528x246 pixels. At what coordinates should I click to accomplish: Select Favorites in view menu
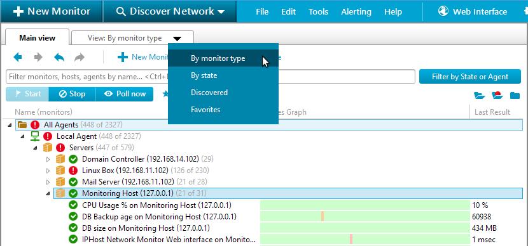223,110
